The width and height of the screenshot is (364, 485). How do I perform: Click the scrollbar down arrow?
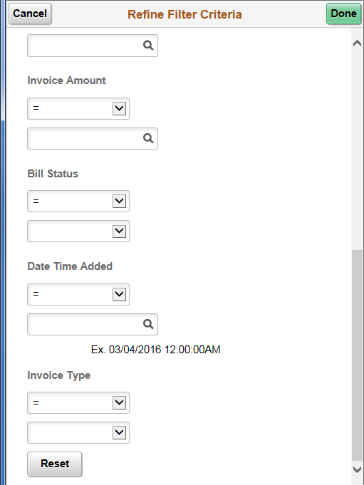(x=357, y=469)
